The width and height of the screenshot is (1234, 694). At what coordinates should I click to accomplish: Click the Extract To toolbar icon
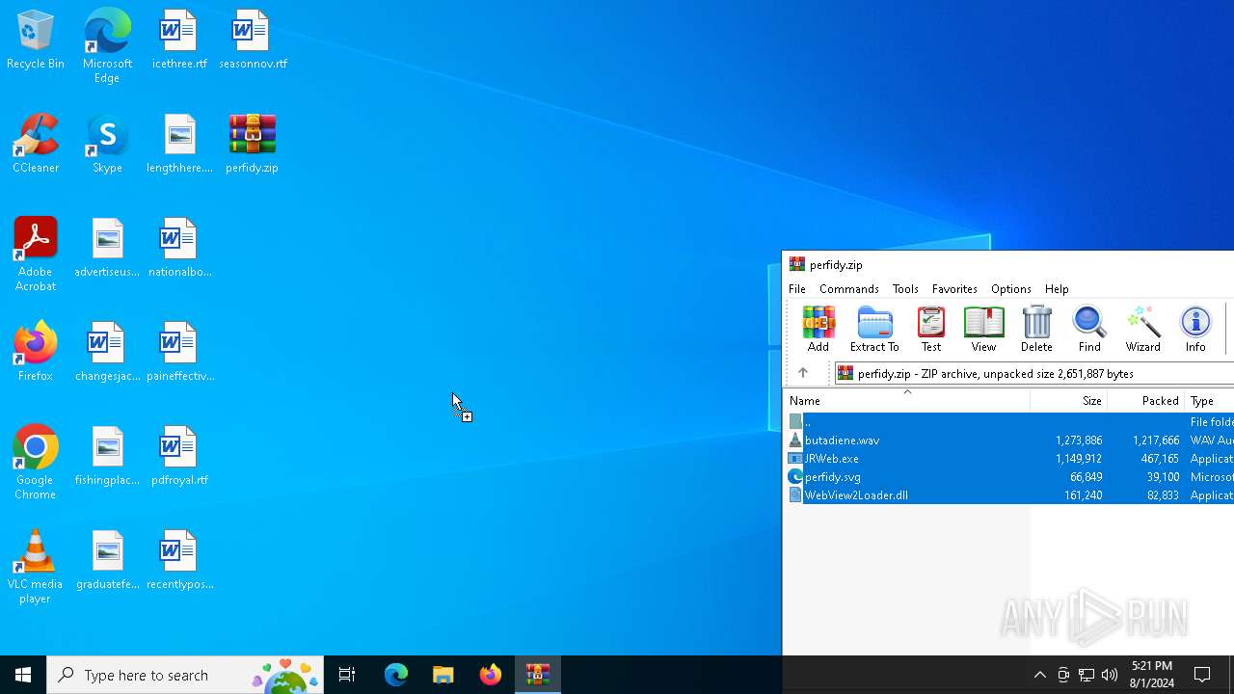click(874, 329)
